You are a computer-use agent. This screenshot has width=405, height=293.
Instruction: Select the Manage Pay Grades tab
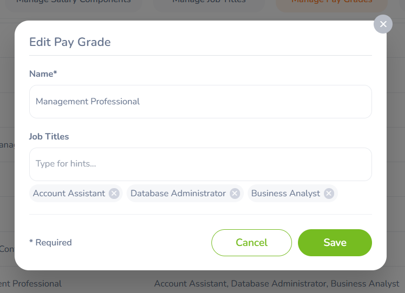tap(331, 3)
